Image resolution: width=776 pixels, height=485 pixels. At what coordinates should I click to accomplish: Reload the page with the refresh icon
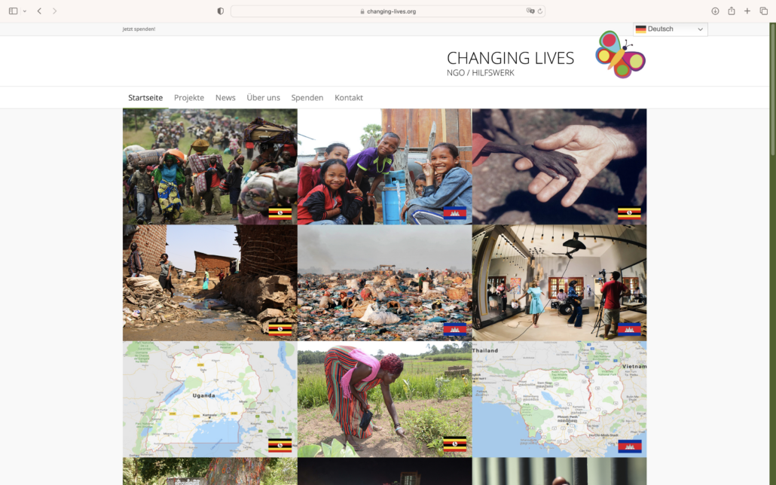point(540,11)
